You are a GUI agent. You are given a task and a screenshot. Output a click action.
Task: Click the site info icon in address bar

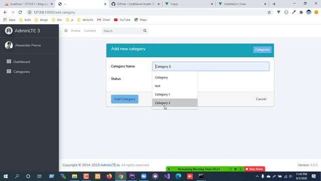coord(30,12)
